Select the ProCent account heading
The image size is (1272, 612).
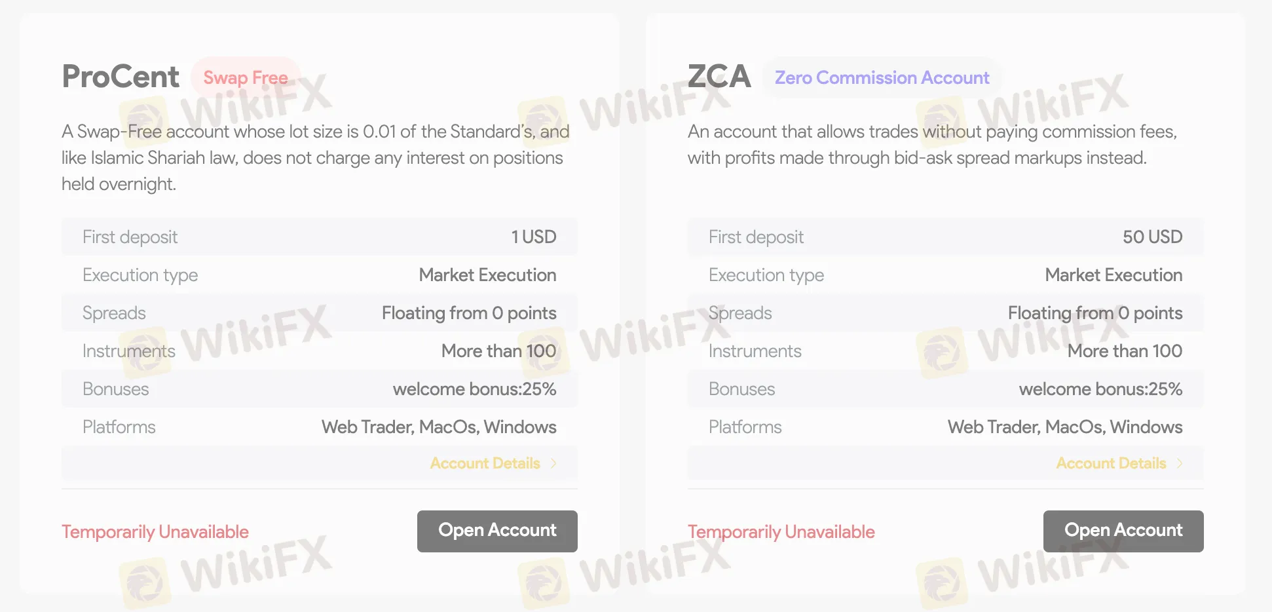click(x=121, y=77)
